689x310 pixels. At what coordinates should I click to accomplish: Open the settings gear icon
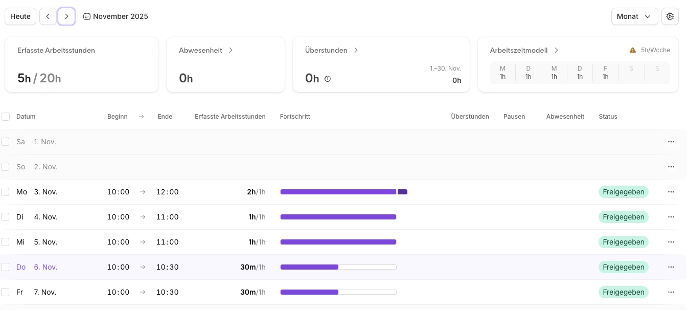tap(670, 16)
